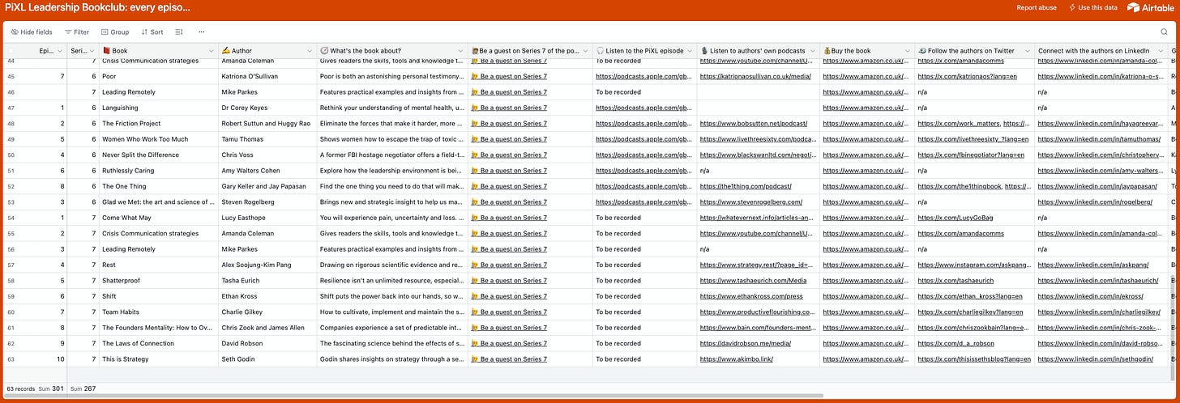This screenshot has width=1180, height=403.
Task: Open the Sort option in toolbar
Action: (152, 32)
